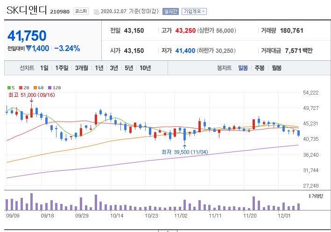
Task: Open the 기업개요 dropdown
Action: pyautogui.click(x=194, y=11)
